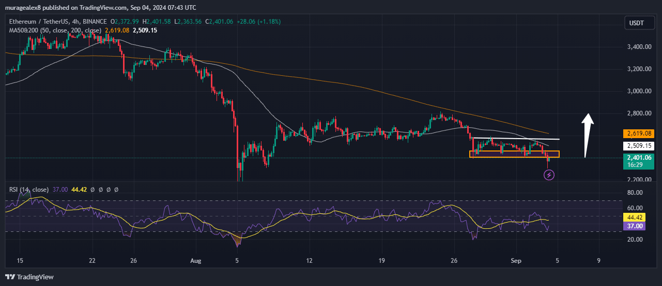Click the purple lightning bolt event icon

click(549, 175)
